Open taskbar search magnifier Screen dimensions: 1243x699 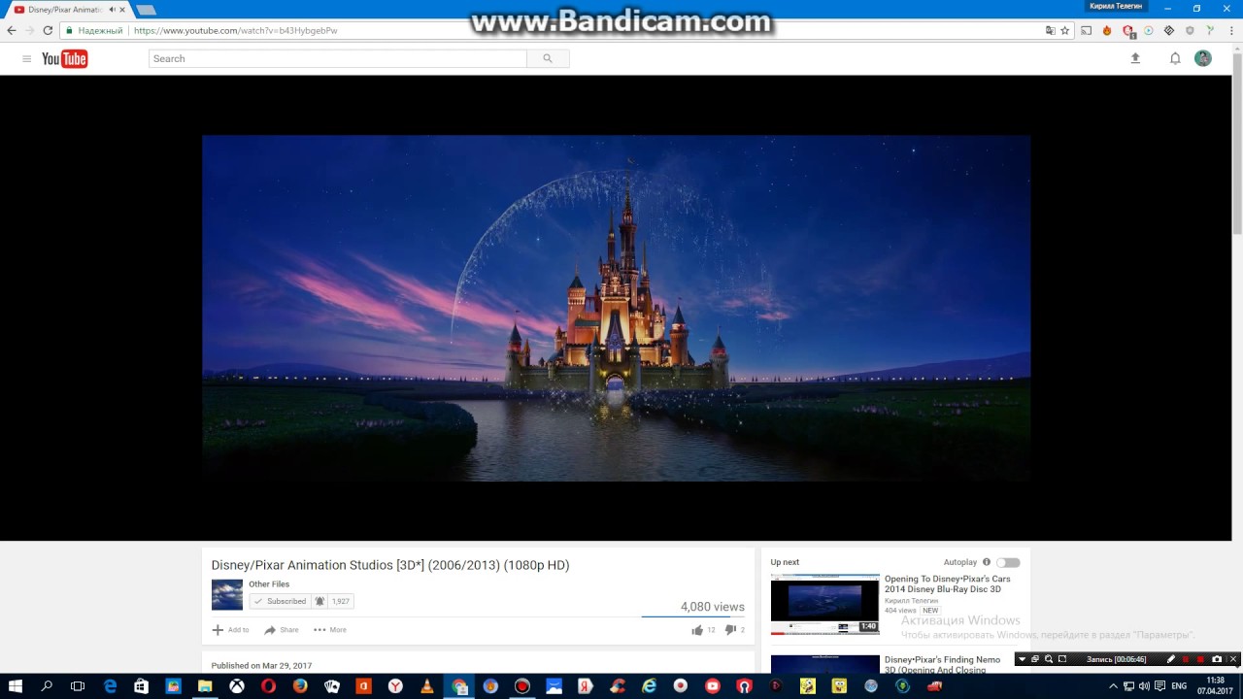[x=47, y=686]
